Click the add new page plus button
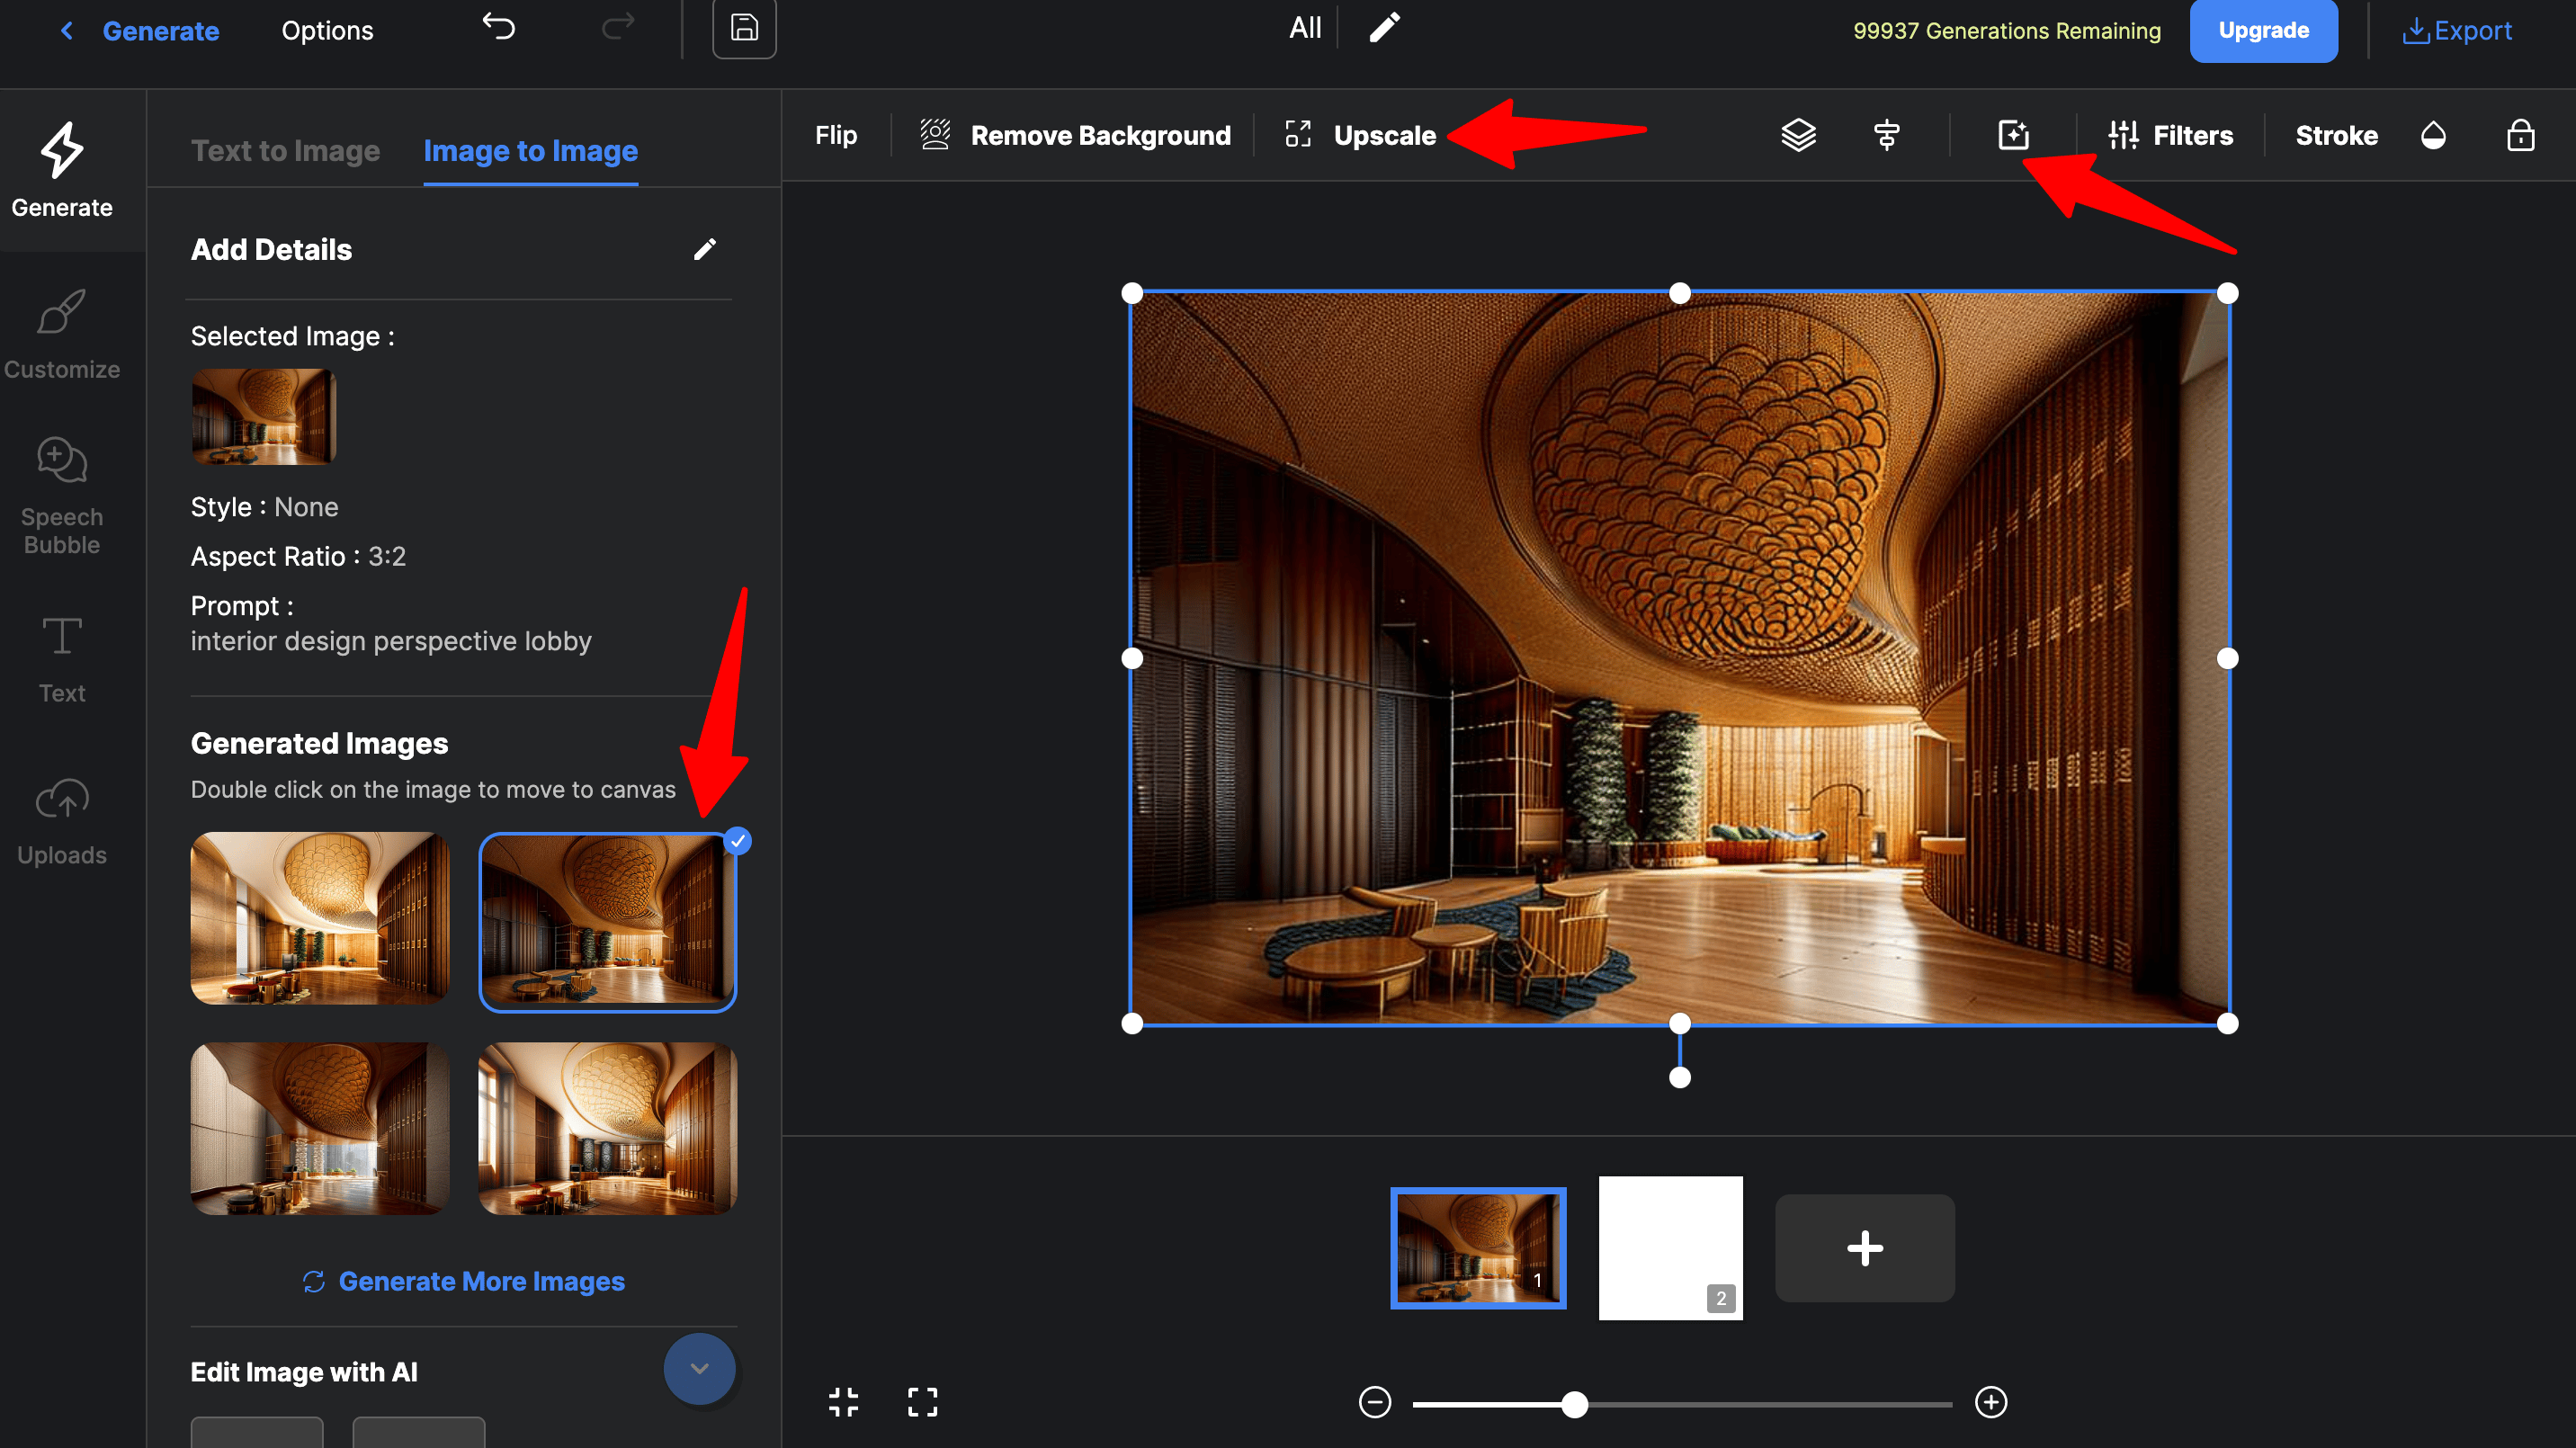The width and height of the screenshot is (2576, 1448). (x=1864, y=1248)
